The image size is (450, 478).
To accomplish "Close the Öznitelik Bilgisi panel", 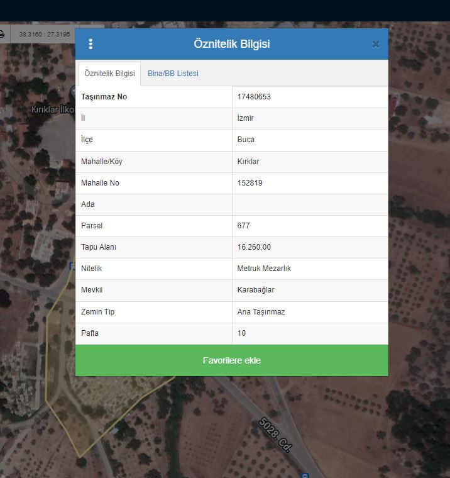I will click(x=375, y=44).
